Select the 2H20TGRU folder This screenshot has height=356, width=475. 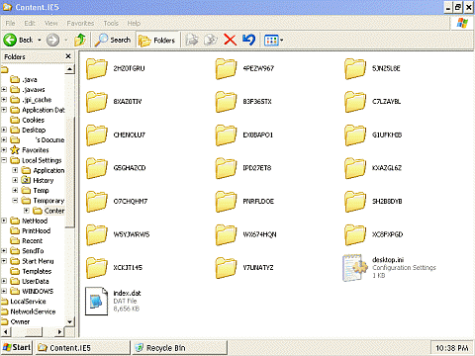point(116,68)
